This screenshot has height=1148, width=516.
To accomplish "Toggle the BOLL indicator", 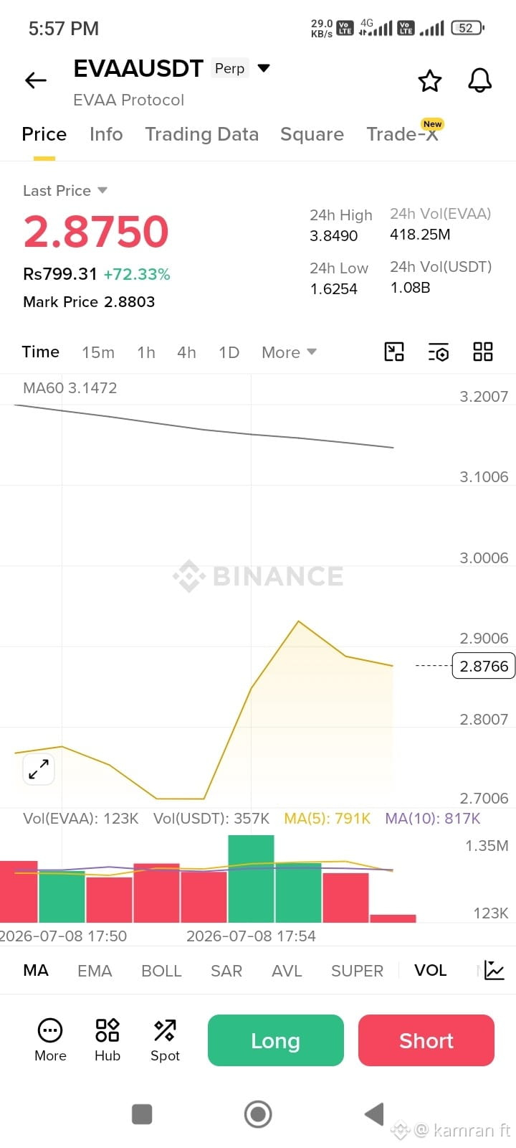I will [161, 971].
